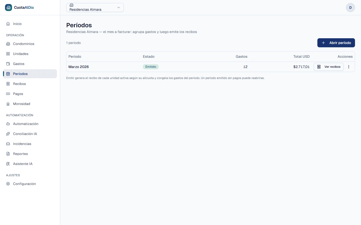Select the Asistente IA icon
The height and width of the screenshot is (225, 361).
coord(8,164)
